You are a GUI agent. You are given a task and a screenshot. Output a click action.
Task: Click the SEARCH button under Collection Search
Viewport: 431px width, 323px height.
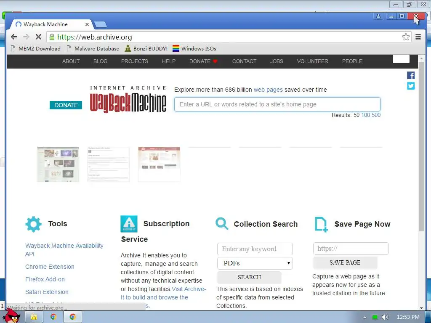point(249,277)
